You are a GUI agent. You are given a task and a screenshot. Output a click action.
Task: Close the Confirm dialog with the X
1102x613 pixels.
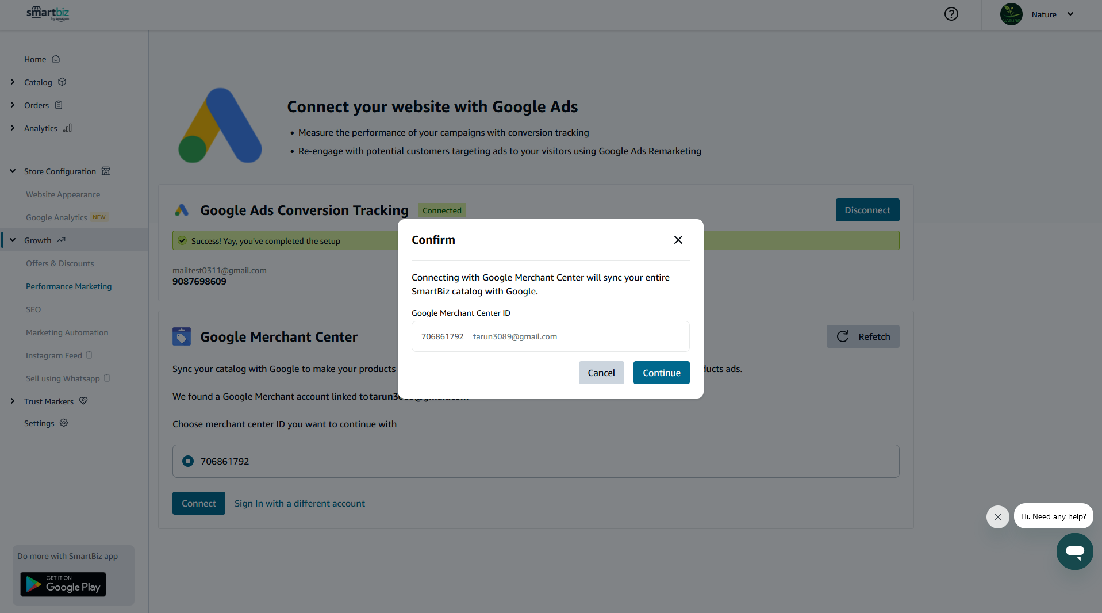click(x=678, y=240)
